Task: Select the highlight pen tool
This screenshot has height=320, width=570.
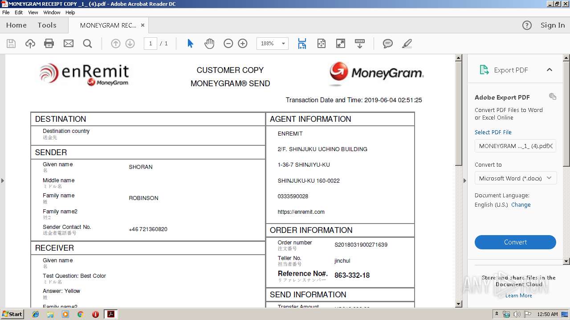Action: (x=407, y=44)
